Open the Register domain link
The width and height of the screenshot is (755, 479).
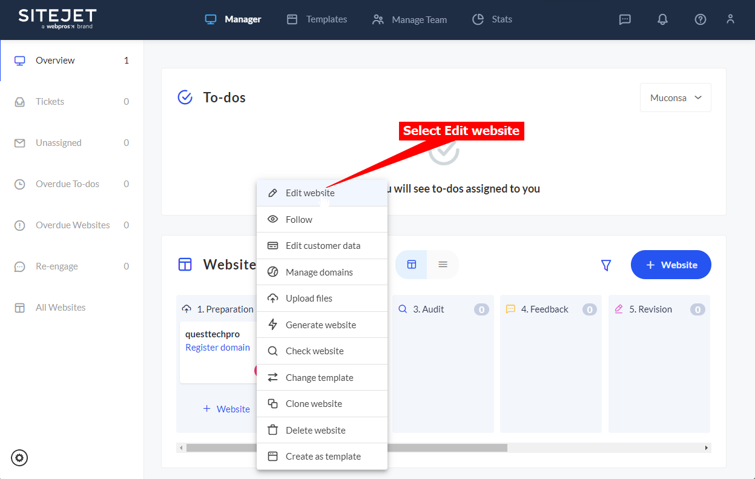[x=217, y=348]
